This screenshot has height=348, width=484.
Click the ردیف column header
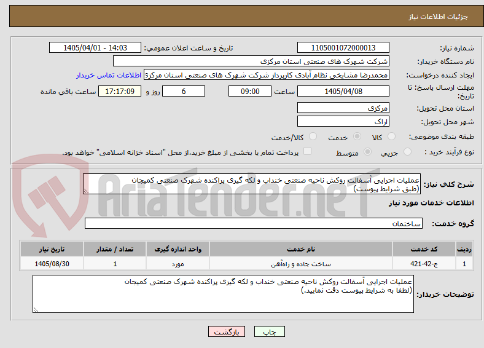coord(464,249)
